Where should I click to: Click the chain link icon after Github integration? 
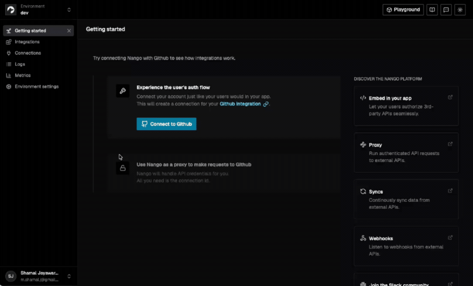pyautogui.click(x=266, y=104)
